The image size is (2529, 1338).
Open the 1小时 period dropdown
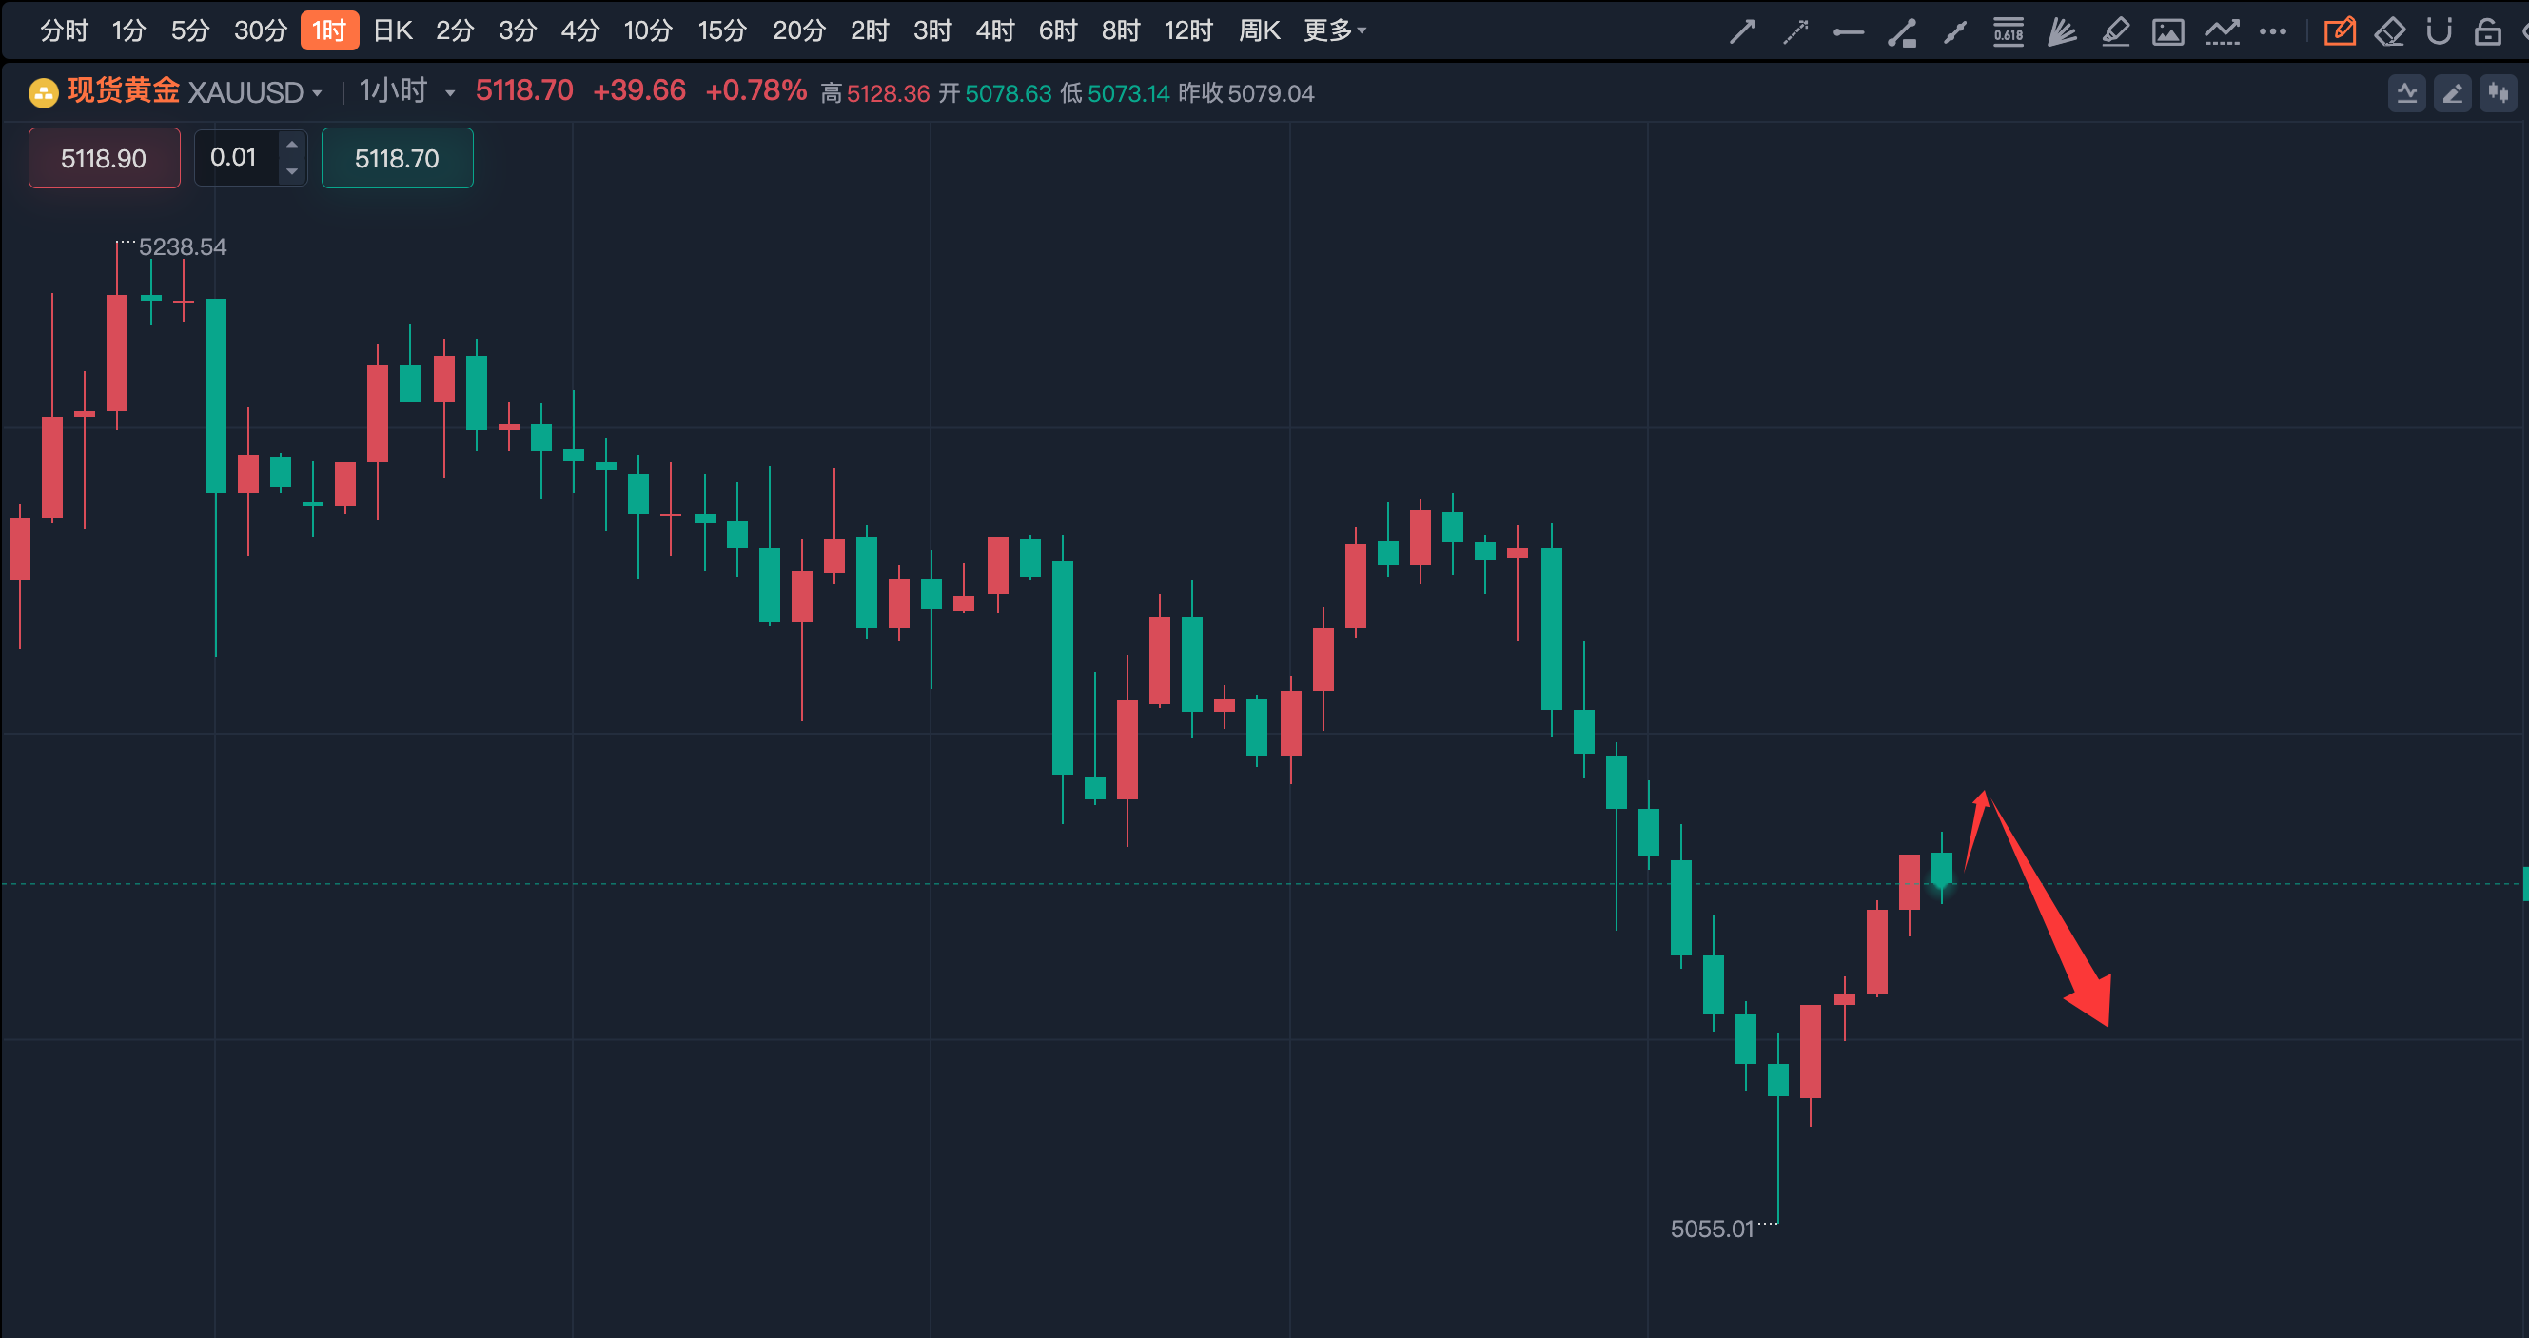point(450,93)
